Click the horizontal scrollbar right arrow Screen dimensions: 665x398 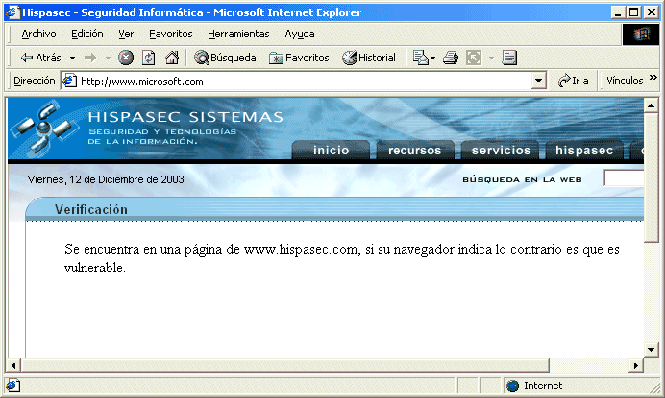636,365
